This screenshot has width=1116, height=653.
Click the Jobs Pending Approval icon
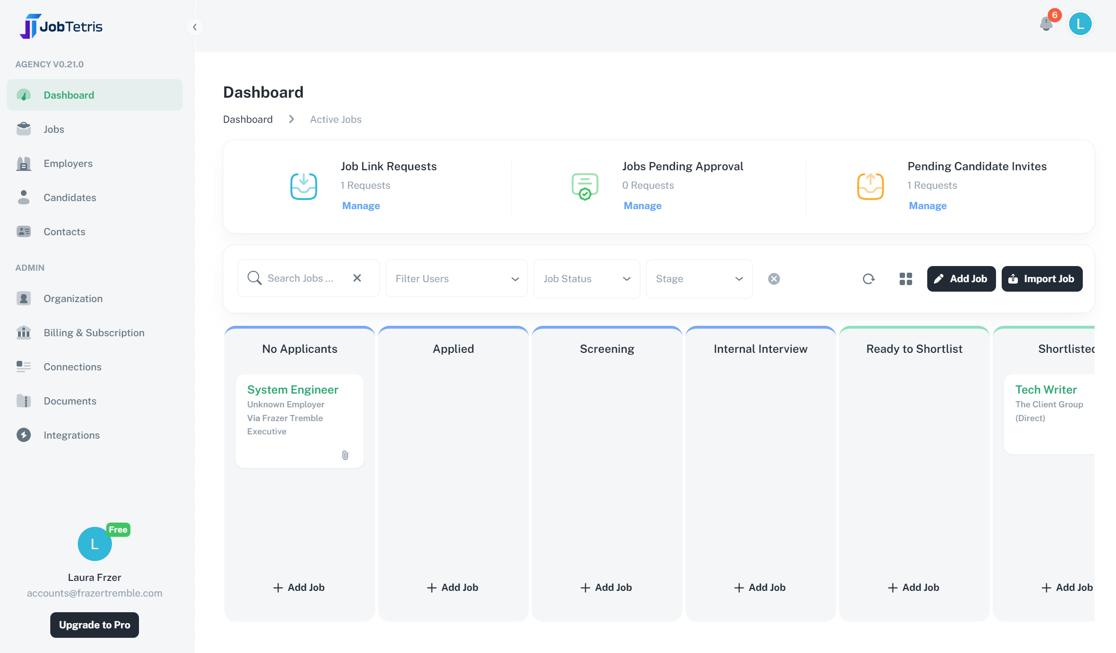[x=585, y=186]
